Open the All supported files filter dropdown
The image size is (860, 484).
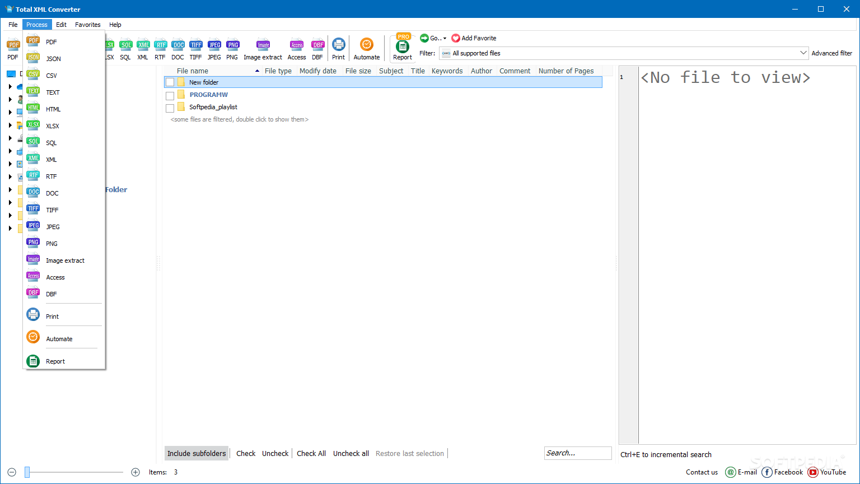click(x=624, y=53)
